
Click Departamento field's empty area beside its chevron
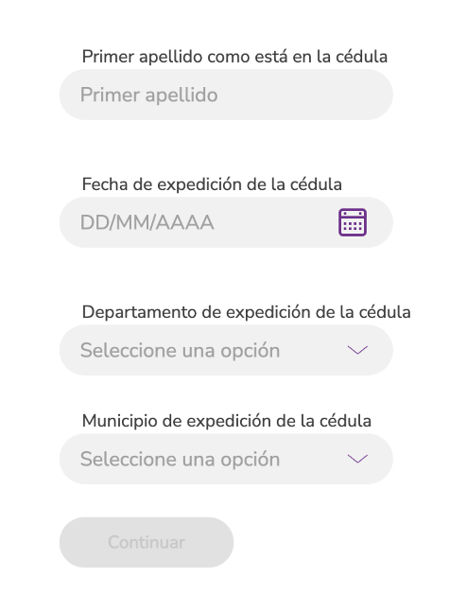tap(314, 350)
